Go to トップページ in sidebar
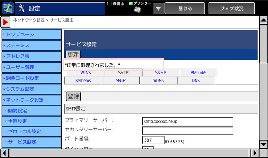 click(x=32, y=35)
